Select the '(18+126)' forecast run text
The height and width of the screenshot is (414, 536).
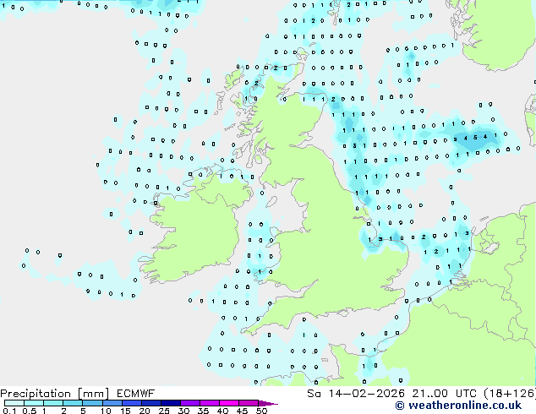(x=510, y=394)
